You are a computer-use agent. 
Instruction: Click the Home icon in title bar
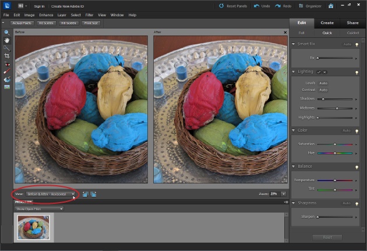point(331,6)
